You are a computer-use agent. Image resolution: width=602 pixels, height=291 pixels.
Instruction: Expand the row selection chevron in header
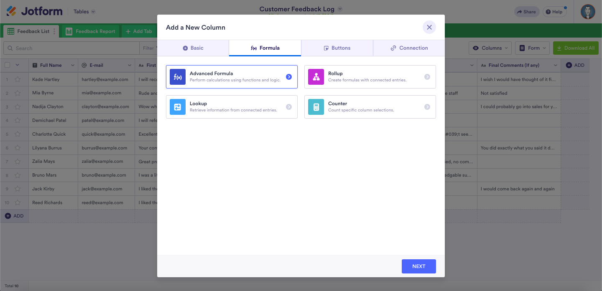(18, 65)
